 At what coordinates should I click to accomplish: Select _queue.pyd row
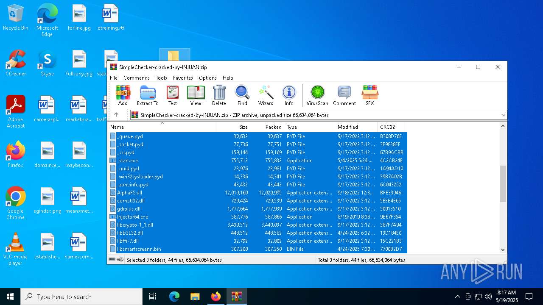click(x=258, y=136)
